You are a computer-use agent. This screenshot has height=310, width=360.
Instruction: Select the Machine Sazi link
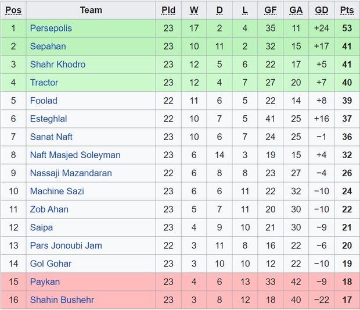[x=57, y=191]
